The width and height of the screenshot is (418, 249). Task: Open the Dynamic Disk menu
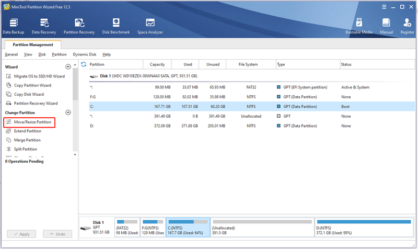pyautogui.click(x=85, y=54)
